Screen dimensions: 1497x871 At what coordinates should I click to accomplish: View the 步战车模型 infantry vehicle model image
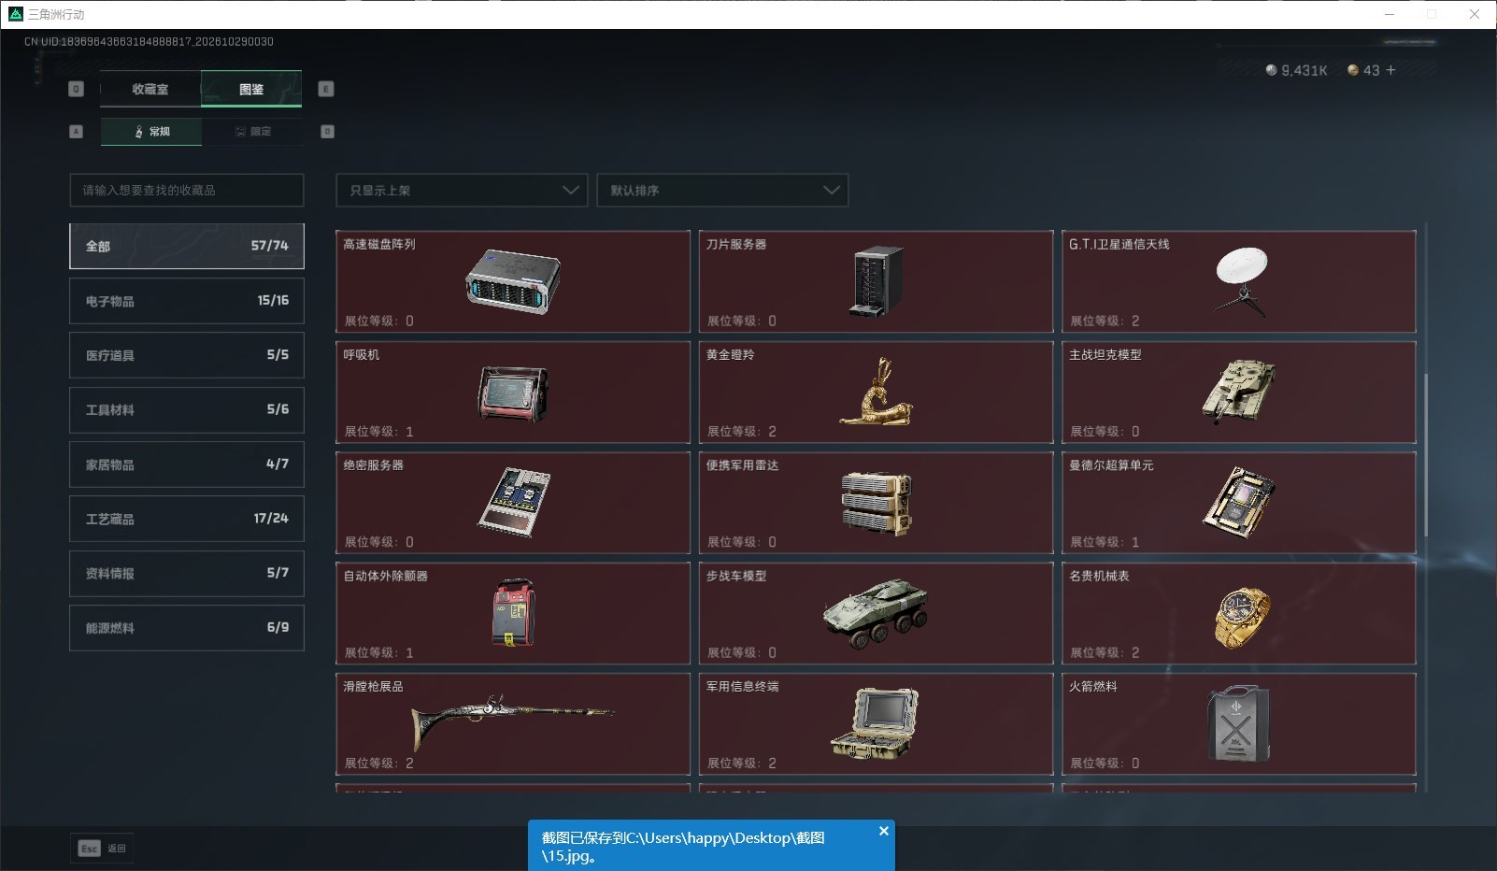point(876,613)
